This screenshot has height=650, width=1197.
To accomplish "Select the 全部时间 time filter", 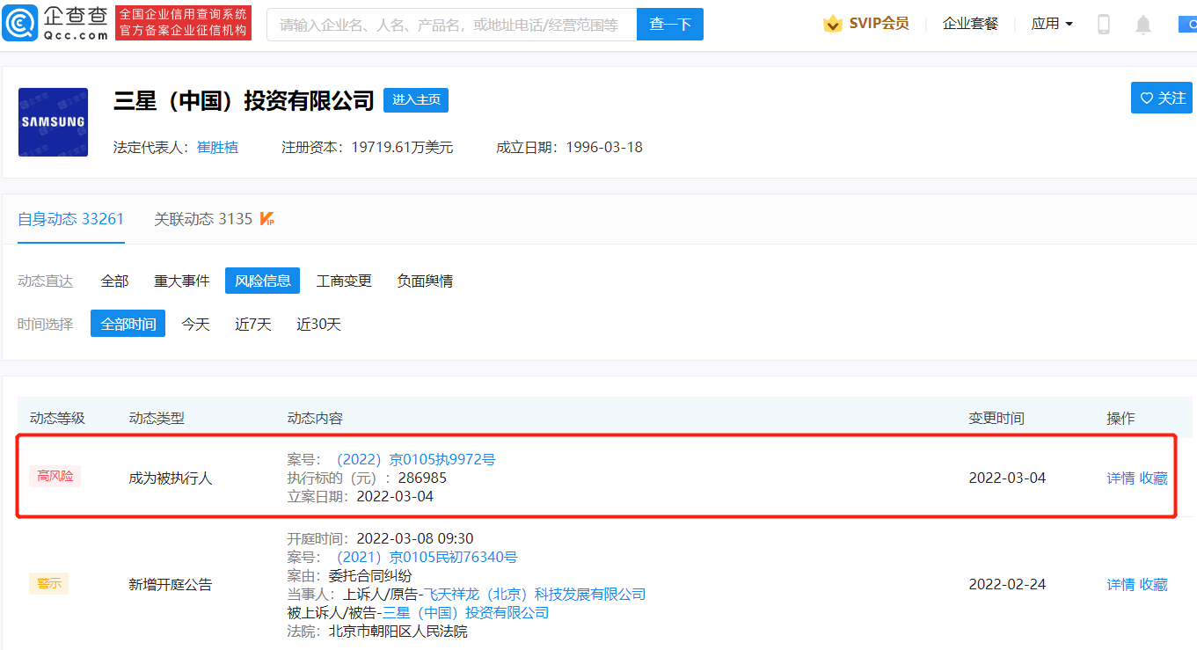I will click(128, 324).
